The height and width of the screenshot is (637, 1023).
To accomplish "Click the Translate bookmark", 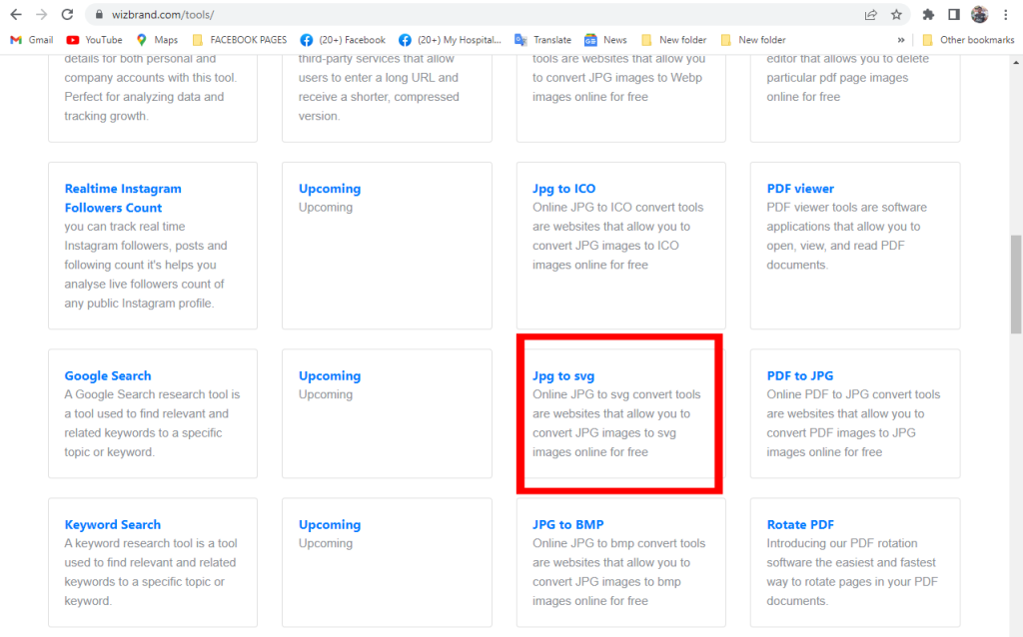I will (542, 40).
